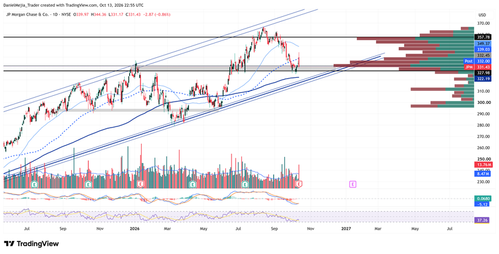Click the purple upcoming earnings marker

pyautogui.click(x=352, y=184)
